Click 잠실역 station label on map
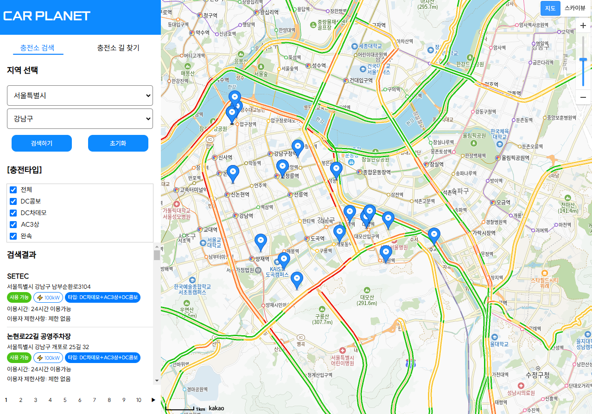Screen dimensions: 592x414 point(436,164)
